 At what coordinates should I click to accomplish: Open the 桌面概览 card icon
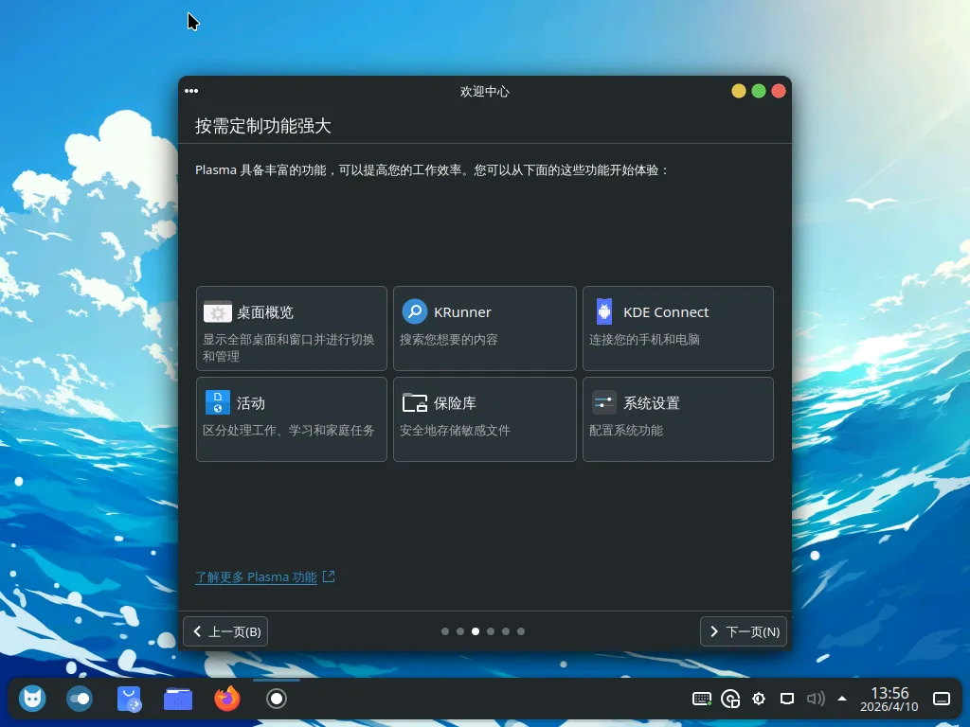[217, 311]
